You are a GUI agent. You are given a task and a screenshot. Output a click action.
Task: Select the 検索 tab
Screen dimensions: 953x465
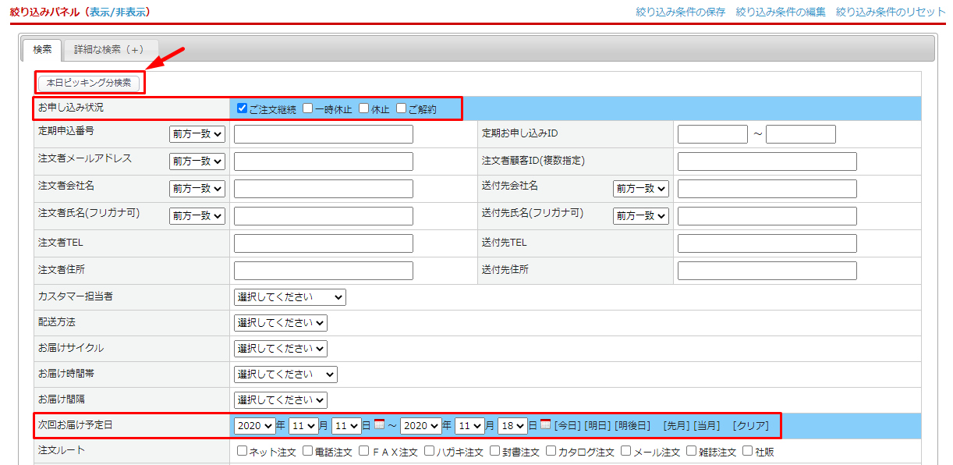point(42,50)
